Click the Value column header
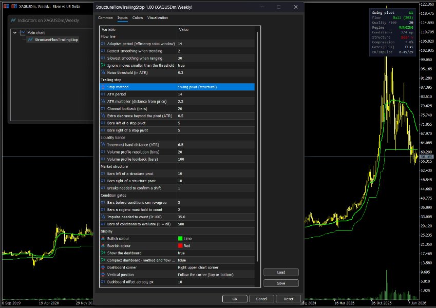The image size is (436, 308). click(x=216, y=29)
